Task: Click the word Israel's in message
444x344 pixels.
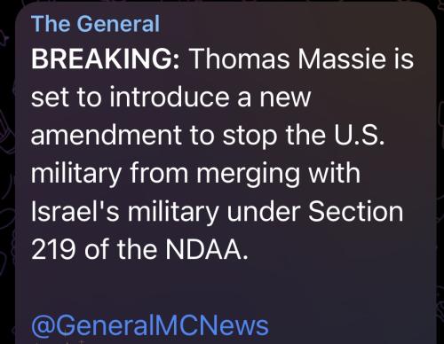Action: pos(75,212)
